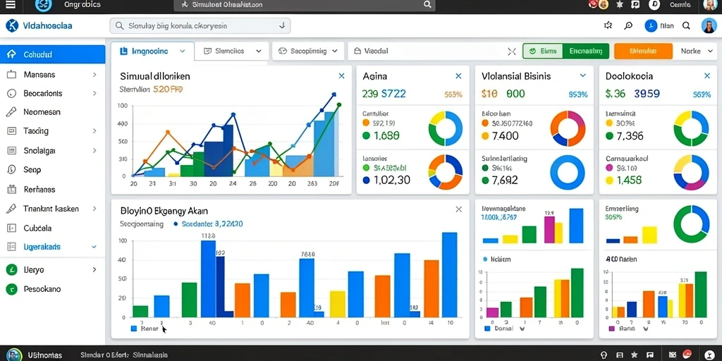Click the blue donut chart in Vlolansial Bisinis

(568, 173)
